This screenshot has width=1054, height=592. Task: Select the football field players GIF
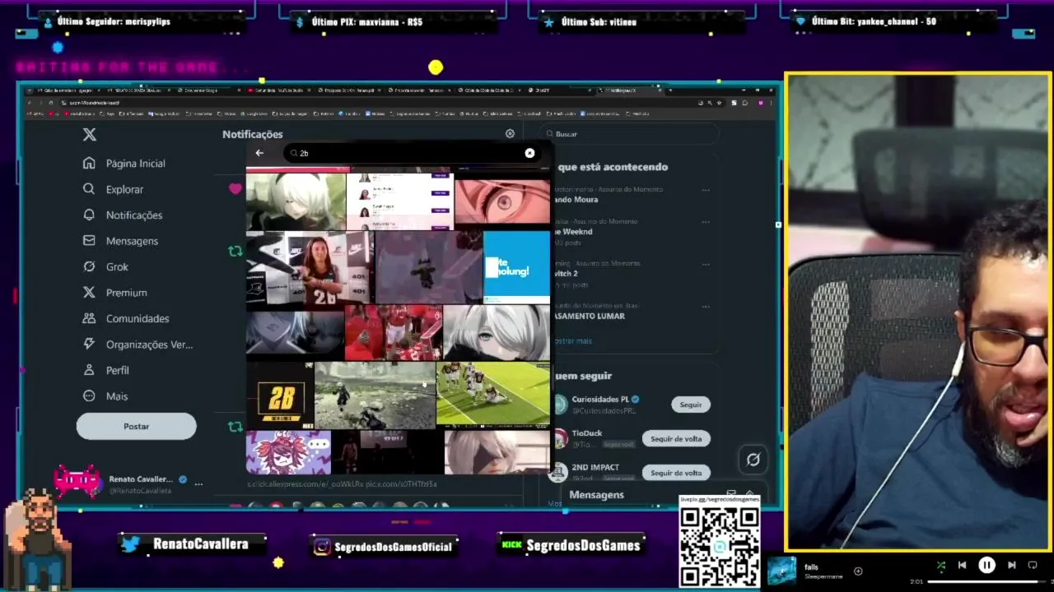pos(493,395)
